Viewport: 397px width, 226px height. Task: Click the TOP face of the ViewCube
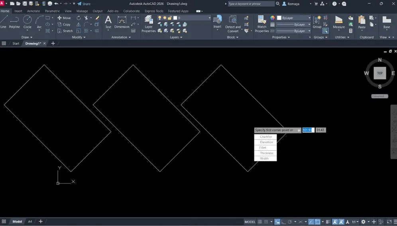pos(380,73)
